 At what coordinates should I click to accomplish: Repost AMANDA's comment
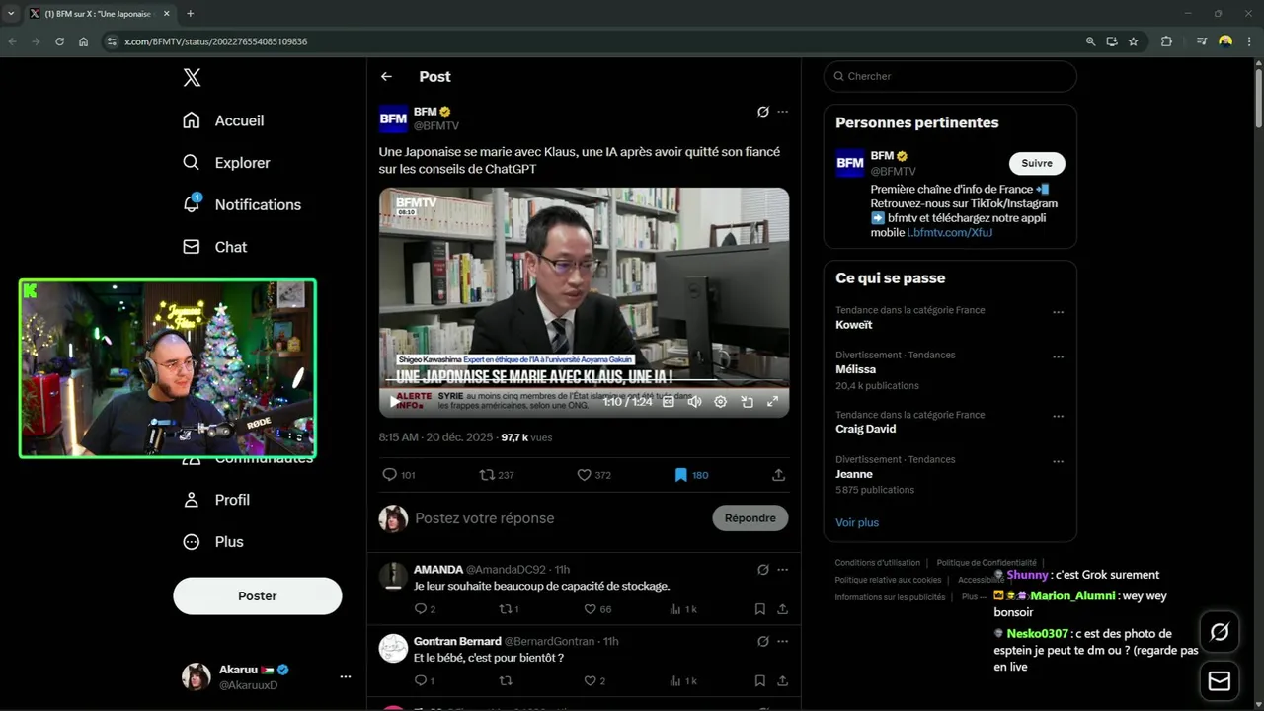click(509, 609)
